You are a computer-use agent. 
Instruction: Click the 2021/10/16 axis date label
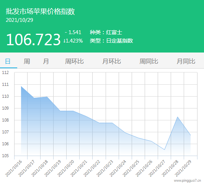click(x=14, y=168)
